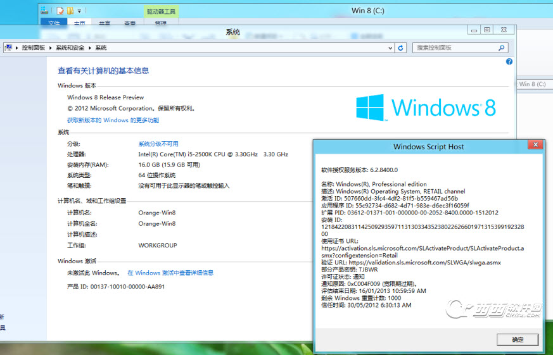The width and height of the screenshot is (553, 355).
Task: Click the 16.0 GB (15.9 GB 可用) value
Action: tap(169, 165)
